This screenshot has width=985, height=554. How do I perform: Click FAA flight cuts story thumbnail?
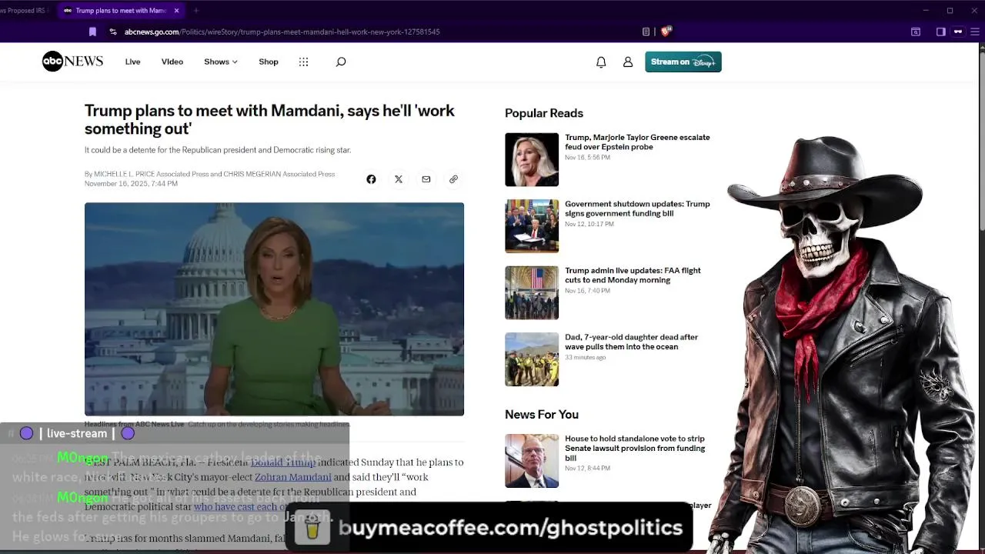point(532,292)
